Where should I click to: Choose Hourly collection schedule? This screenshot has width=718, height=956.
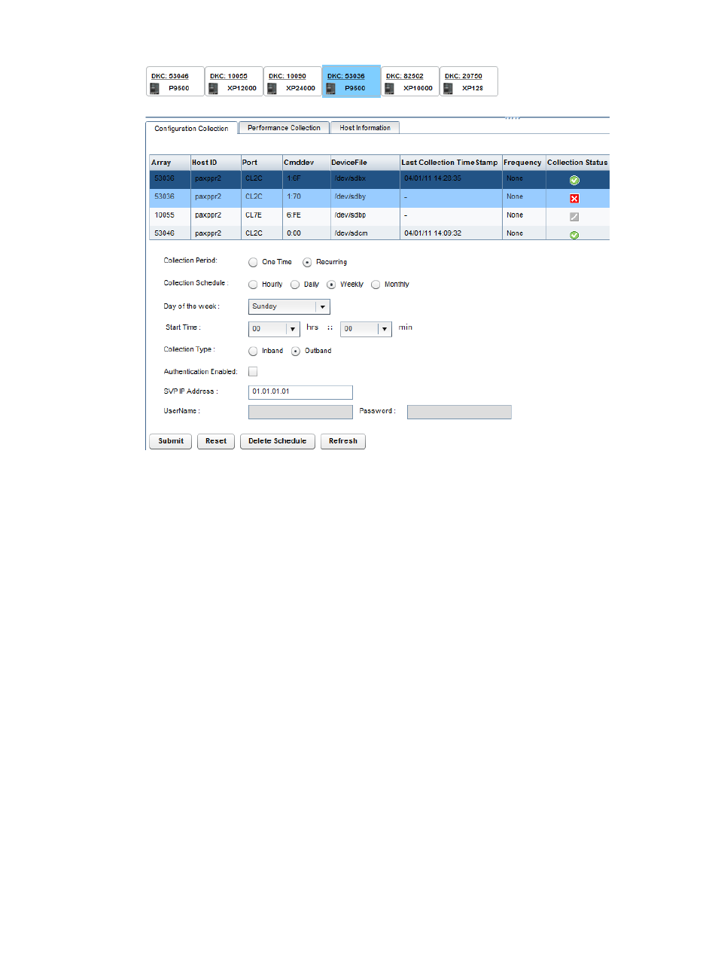(253, 285)
